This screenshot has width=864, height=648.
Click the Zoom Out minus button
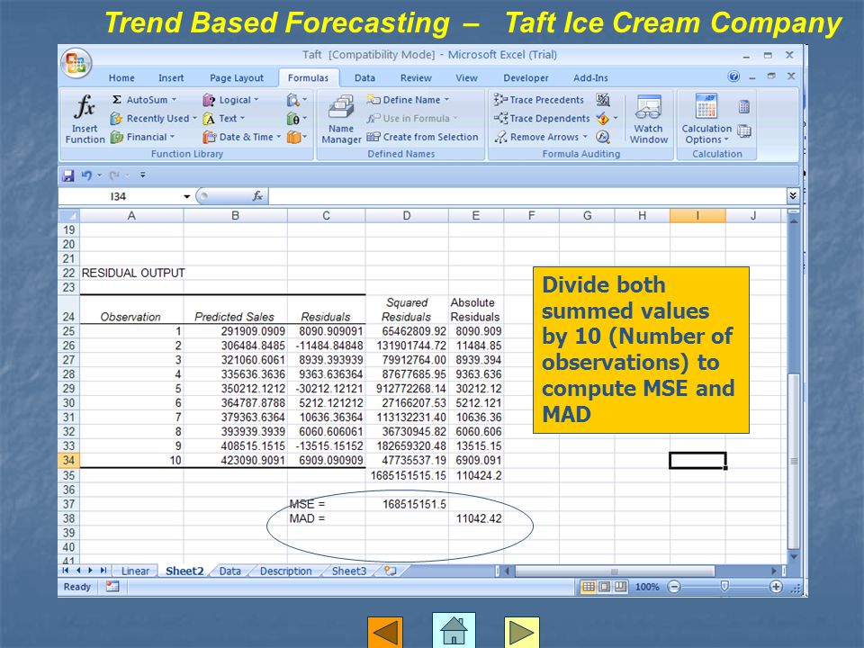point(674,587)
